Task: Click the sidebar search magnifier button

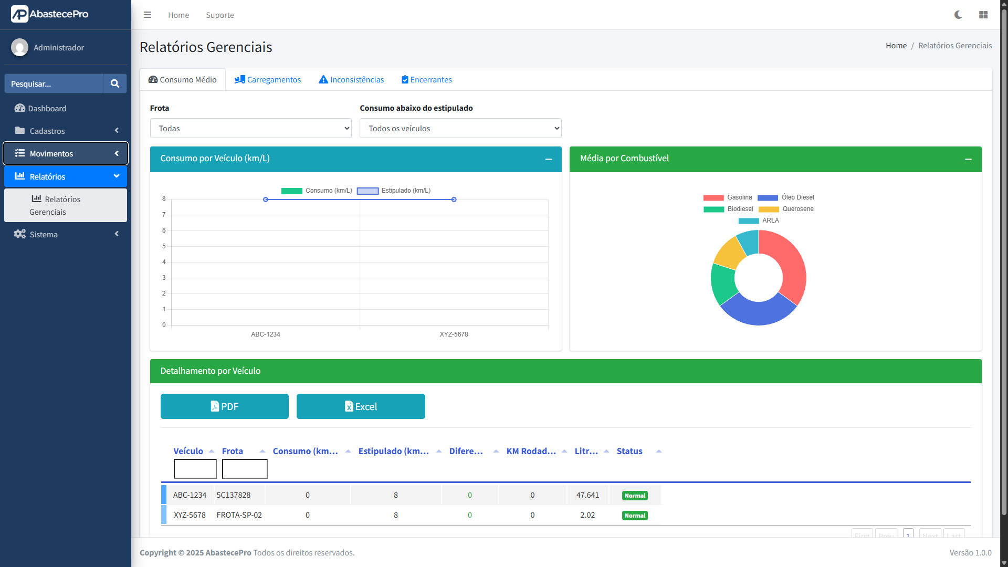Action: [x=115, y=83]
